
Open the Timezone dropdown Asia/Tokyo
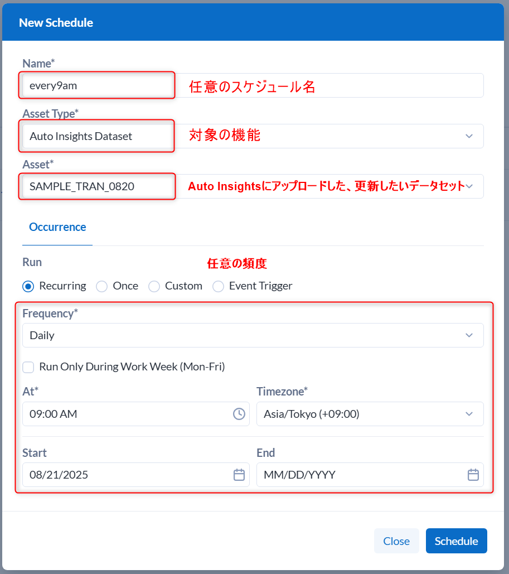pyautogui.click(x=370, y=414)
